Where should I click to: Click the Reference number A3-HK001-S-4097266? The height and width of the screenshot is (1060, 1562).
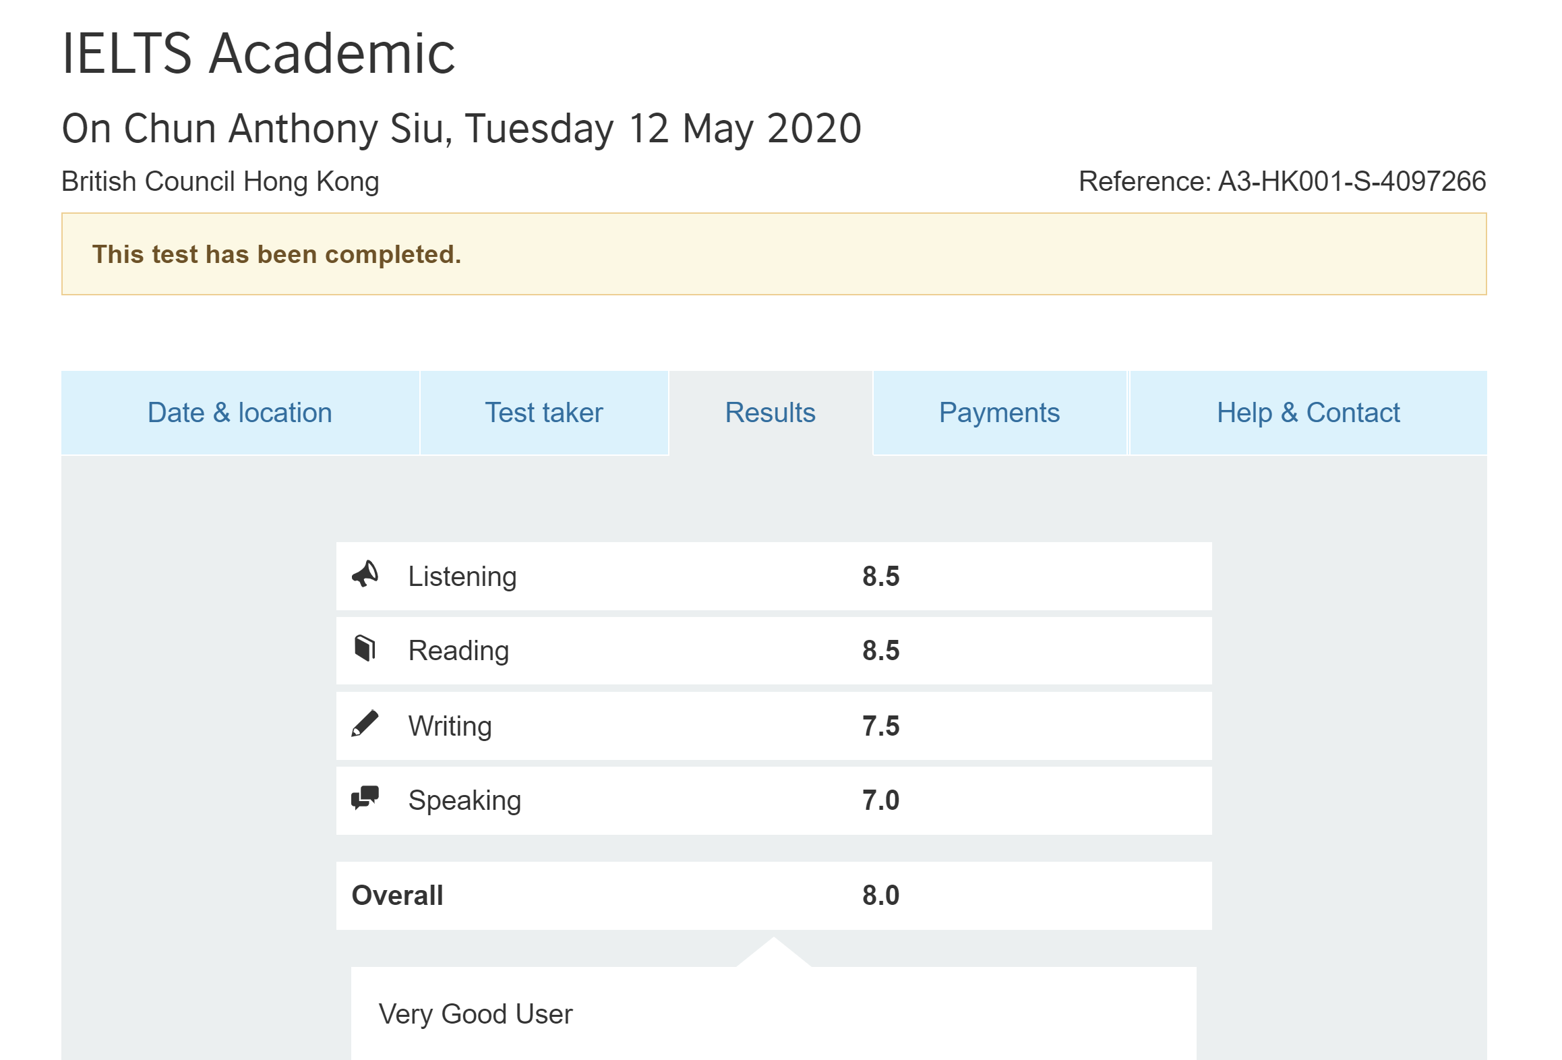tap(1282, 181)
